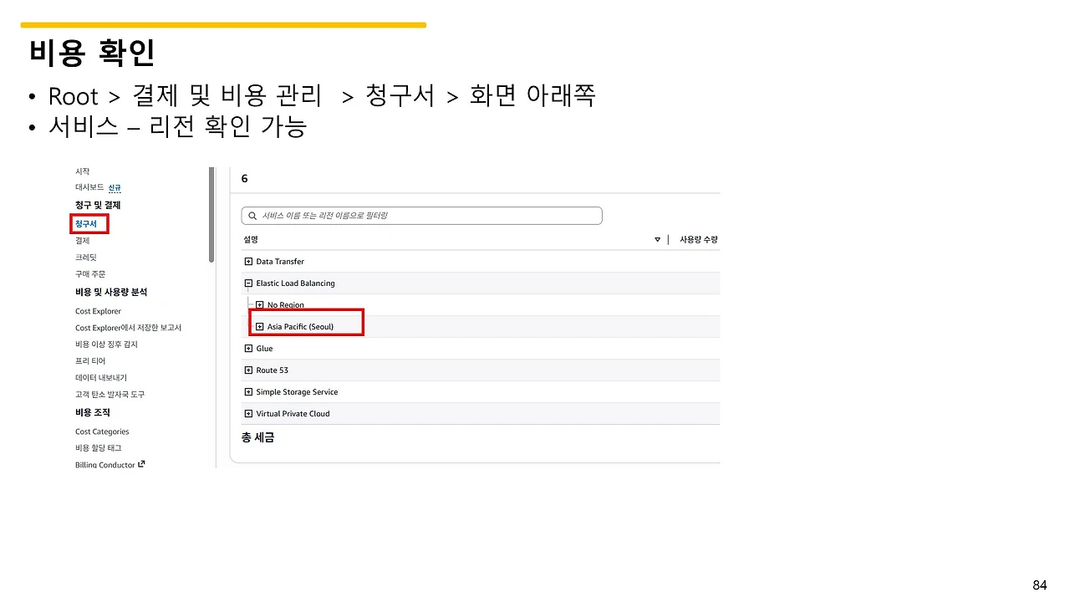This screenshot has height=602, width=1070.
Task: Expand the Simple Storage Service row
Action: pos(248,392)
